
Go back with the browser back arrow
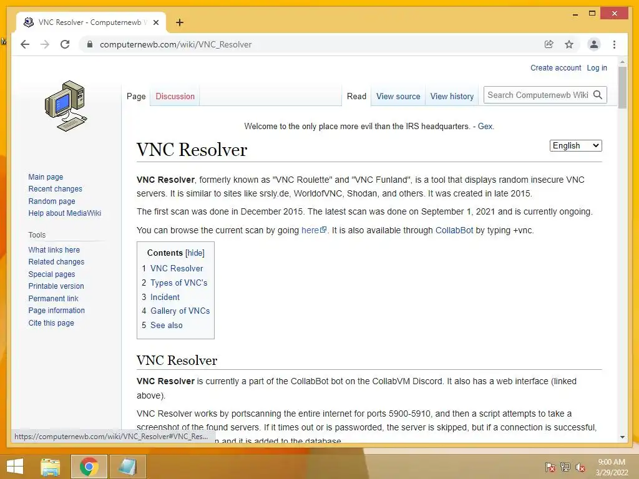point(25,44)
